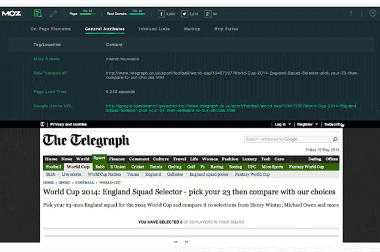The height and width of the screenshot is (252, 380).
Task: Click the FOOTBALL breadcrumb link
Action: (x=85, y=183)
